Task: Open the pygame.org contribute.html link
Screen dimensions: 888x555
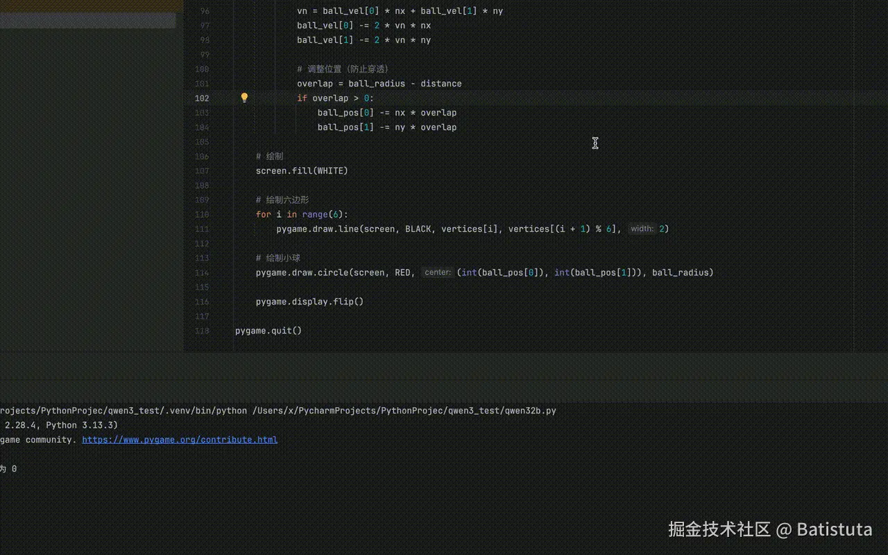Action: (x=180, y=440)
